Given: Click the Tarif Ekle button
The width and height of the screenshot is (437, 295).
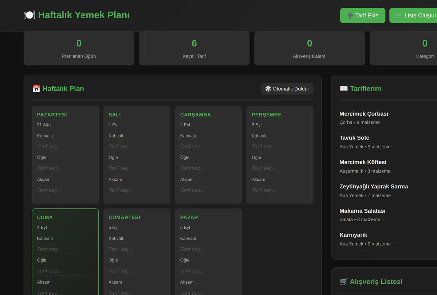Looking at the screenshot, I should 363,16.
